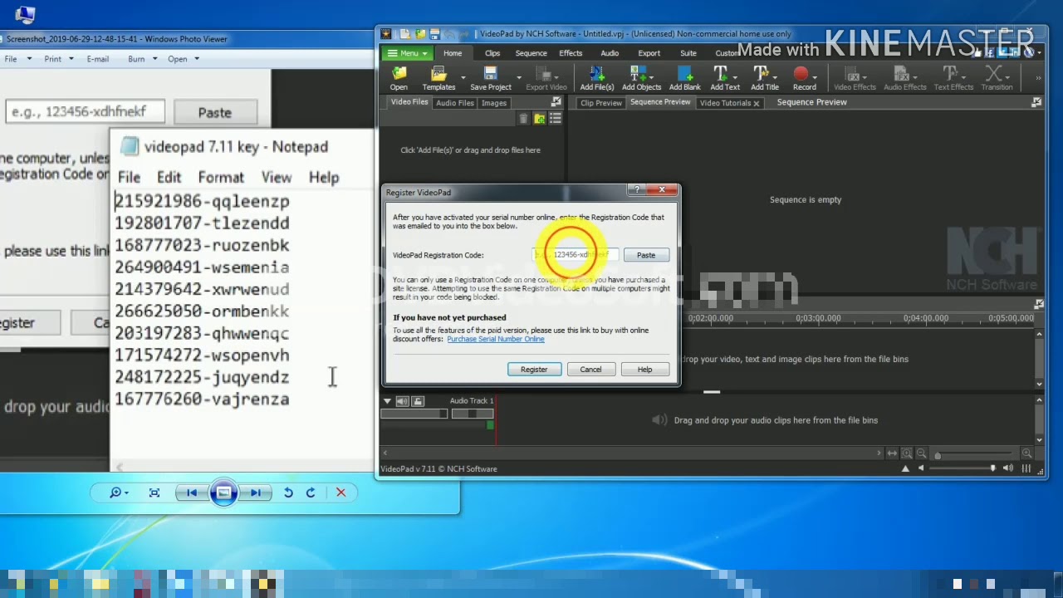This screenshot has height=598, width=1063.
Task: Select the Images bin tab
Action: click(493, 103)
